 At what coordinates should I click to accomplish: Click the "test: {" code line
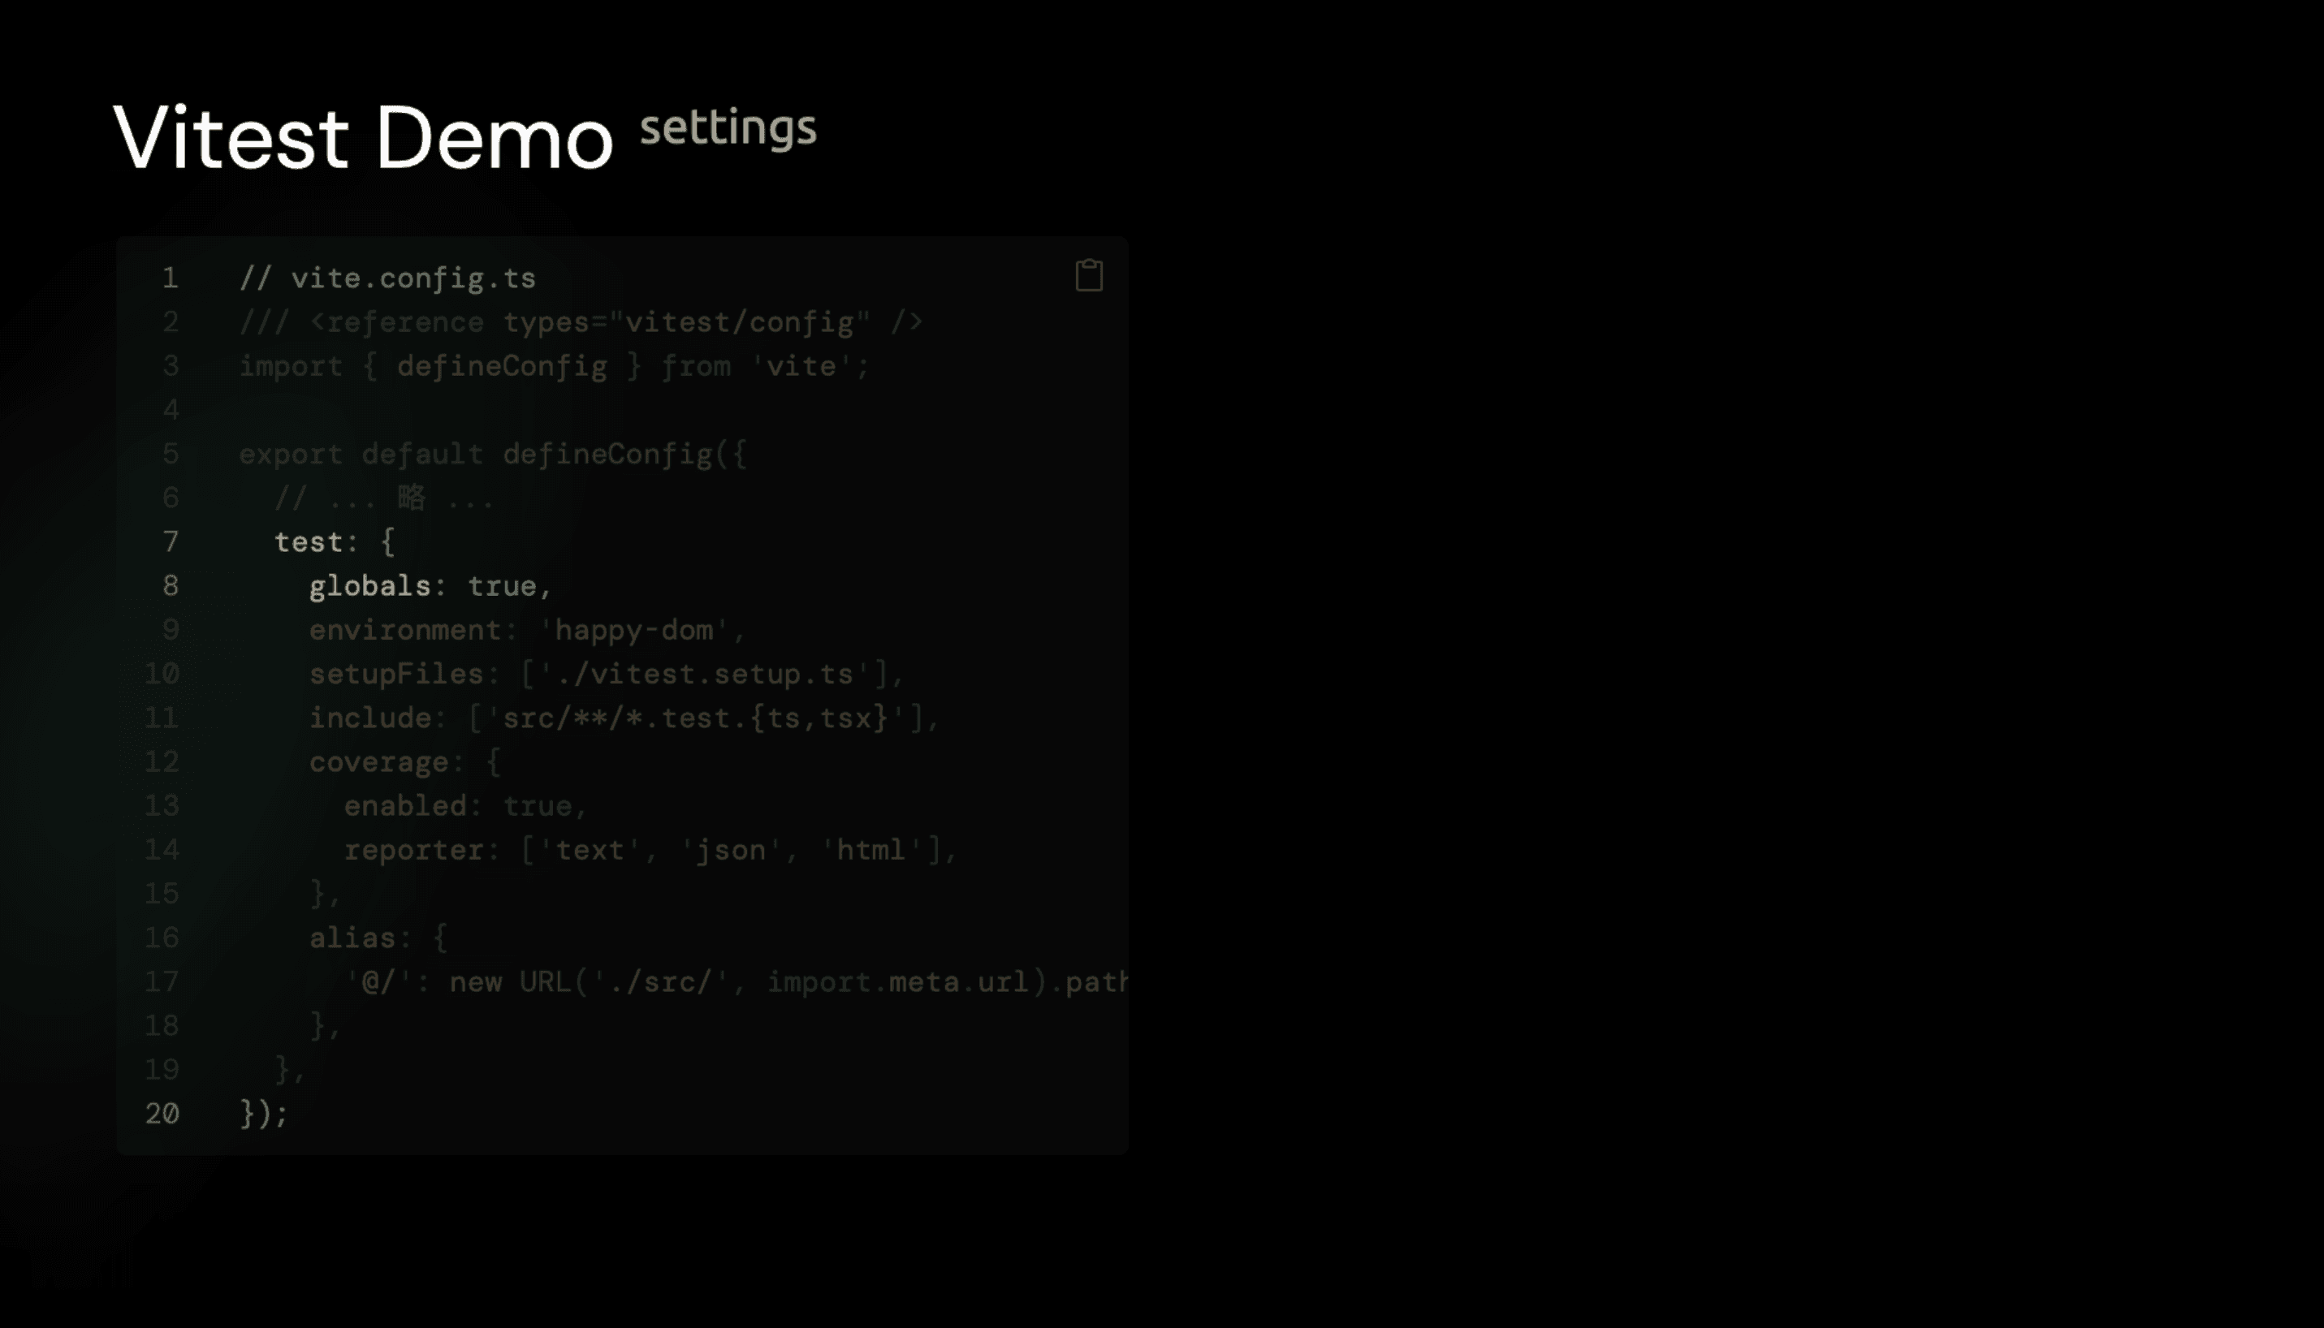click(x=334, y=541)
